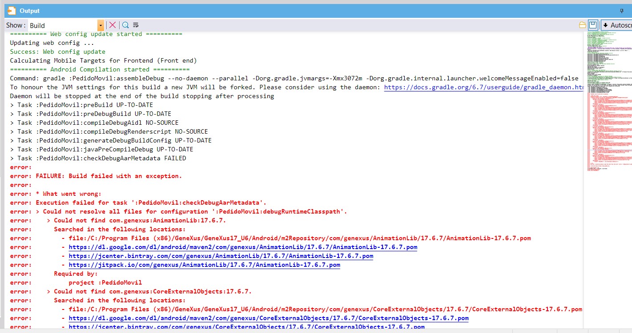Open jcenter.bintray.com CoreExternalObjects-17.6.7.pom link
632x333 pixels.
pos(247,327)
